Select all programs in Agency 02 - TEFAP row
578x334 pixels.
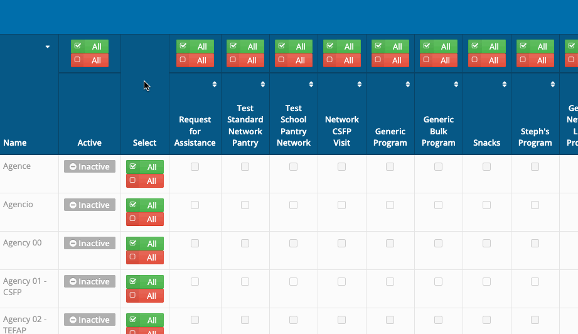tap(145, 320)
